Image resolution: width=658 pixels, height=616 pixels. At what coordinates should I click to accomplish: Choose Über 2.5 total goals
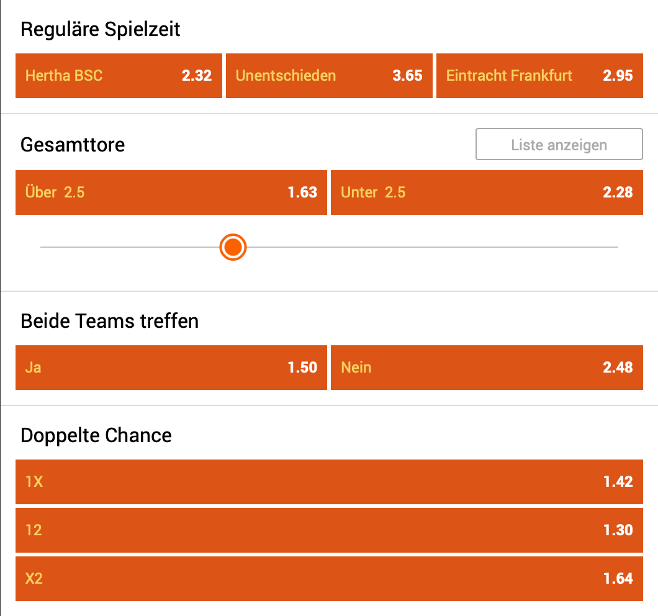tap(171, 192)
